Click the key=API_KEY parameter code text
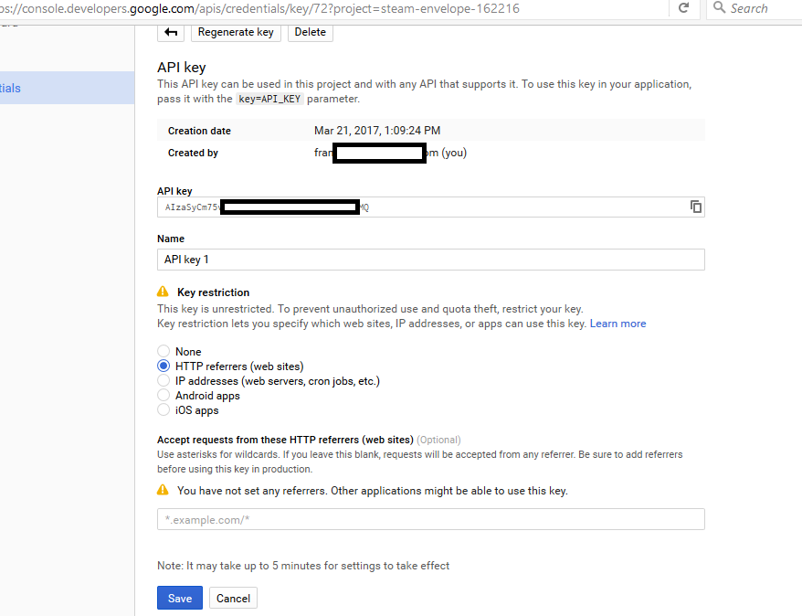The height and width of the screenshot is (616, 802). click(x=269, y=99)
